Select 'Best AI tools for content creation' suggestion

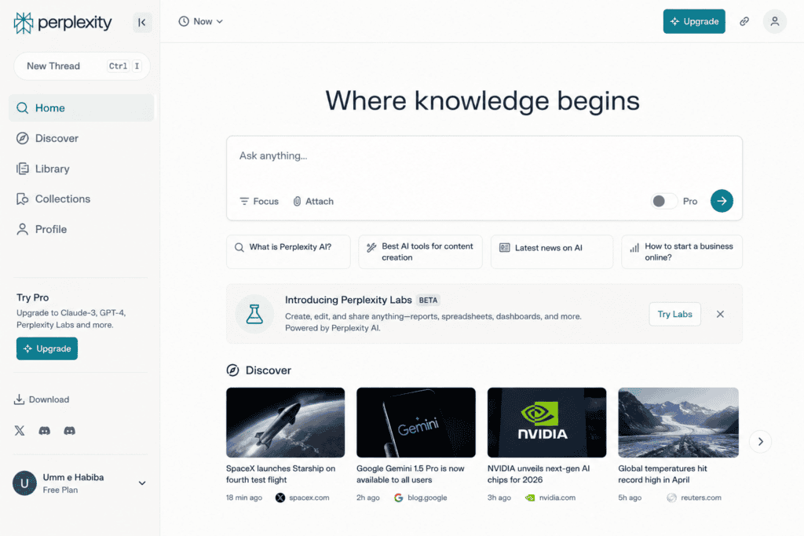420,252
